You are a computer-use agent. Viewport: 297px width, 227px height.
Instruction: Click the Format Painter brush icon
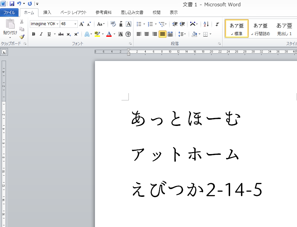[x=22, y=37]
